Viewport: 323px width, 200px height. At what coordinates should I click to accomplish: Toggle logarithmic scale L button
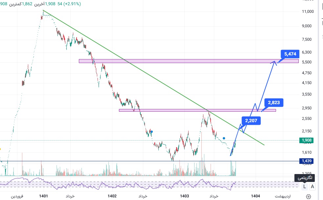click(305, 187)
